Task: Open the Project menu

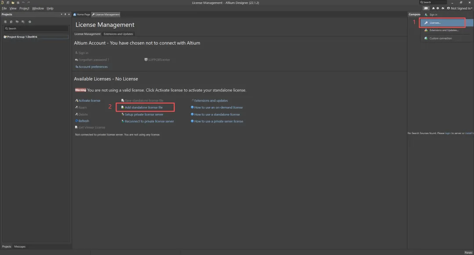Action: (x=24, y=8)
